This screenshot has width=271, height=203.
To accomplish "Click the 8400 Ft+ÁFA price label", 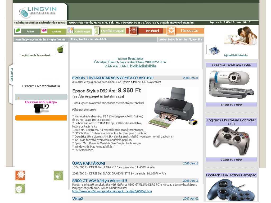I will (x=231, y=105).
